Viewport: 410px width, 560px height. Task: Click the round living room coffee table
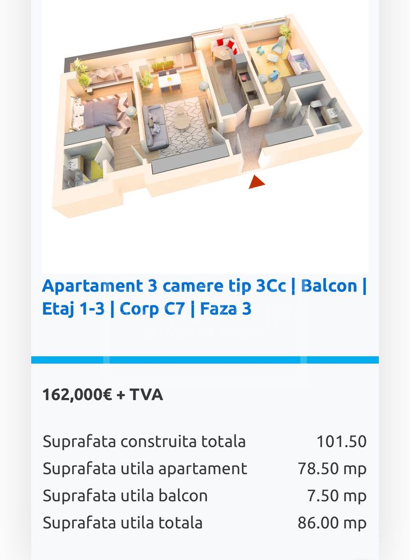pyautogui.click(x=182, y=122)
